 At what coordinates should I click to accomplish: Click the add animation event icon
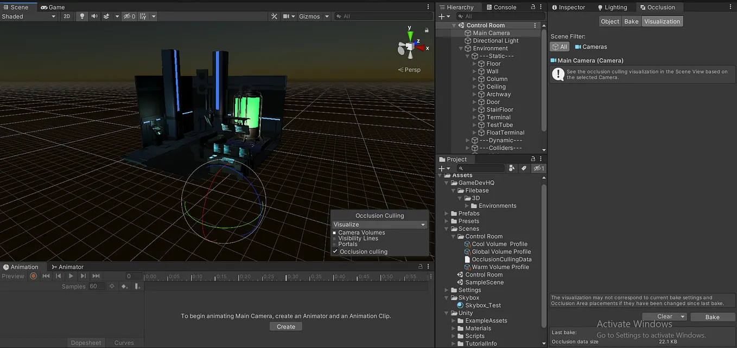137,286
